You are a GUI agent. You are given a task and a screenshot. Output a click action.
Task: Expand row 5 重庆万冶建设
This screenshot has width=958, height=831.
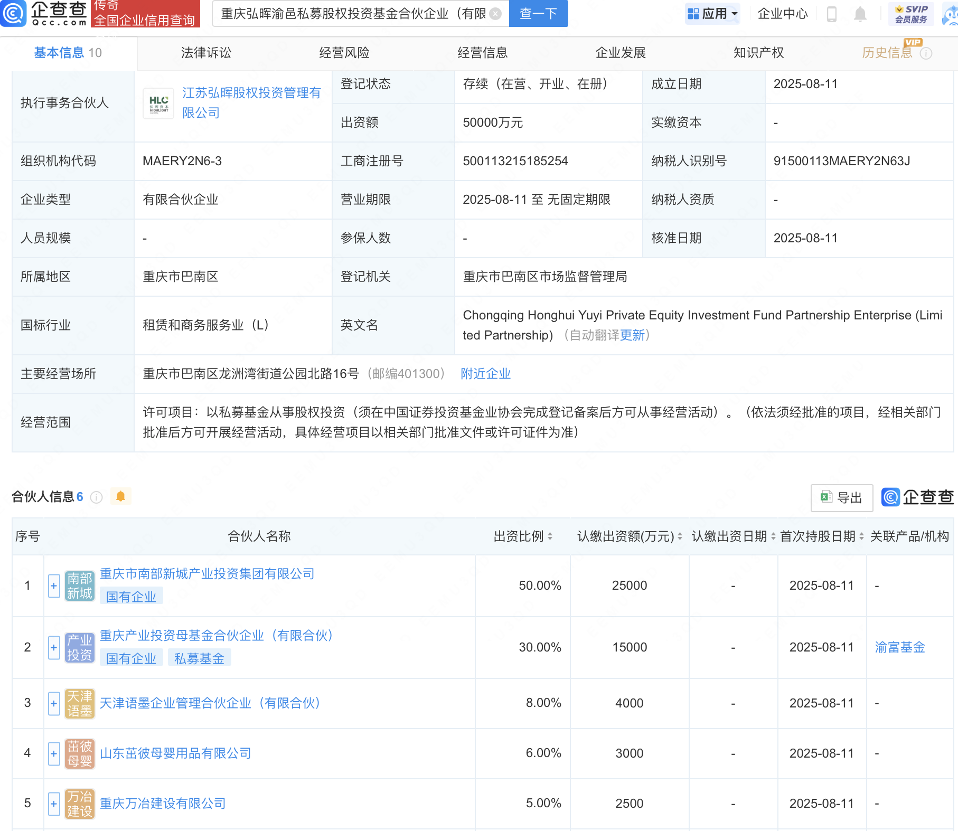54,804
